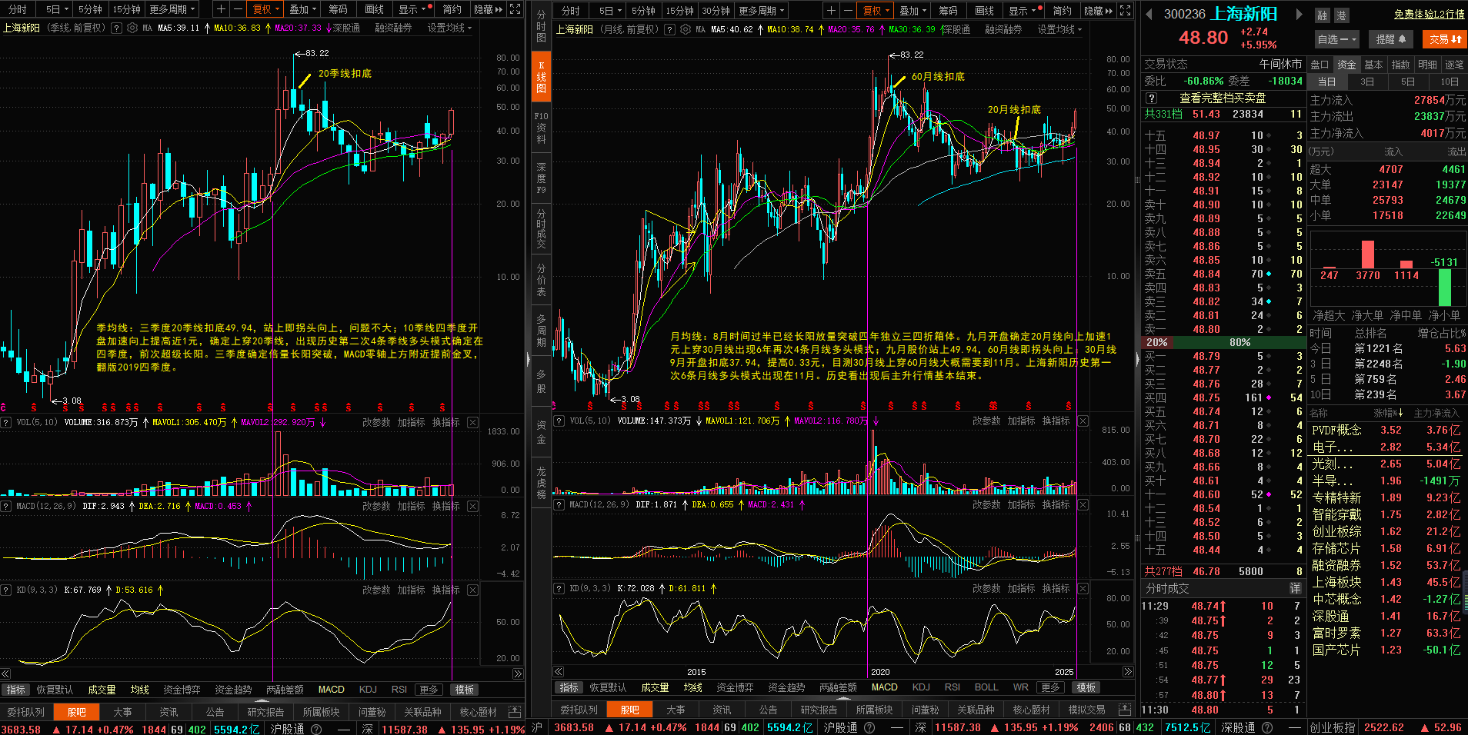
Task: Open 自选一 watchlist dropdown
Action: tap(1336, 39)
